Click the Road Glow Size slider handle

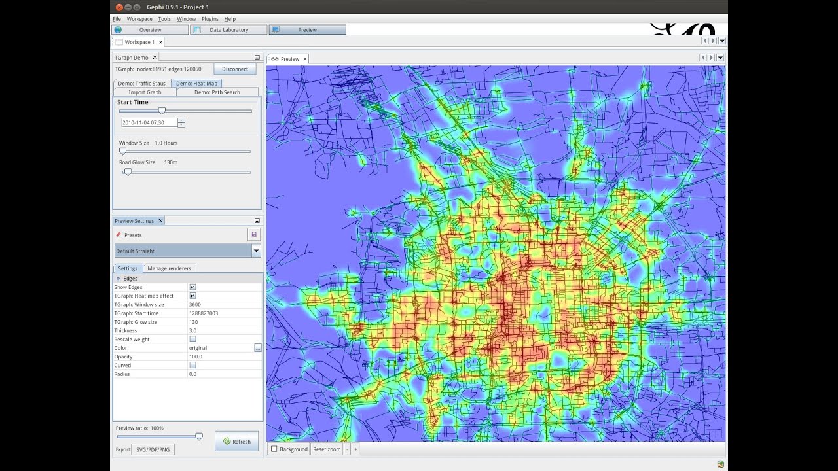click(128, 172)
